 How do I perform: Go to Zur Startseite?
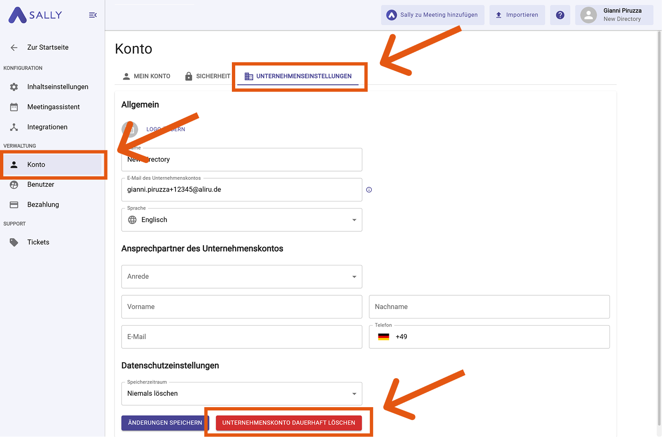52,47
